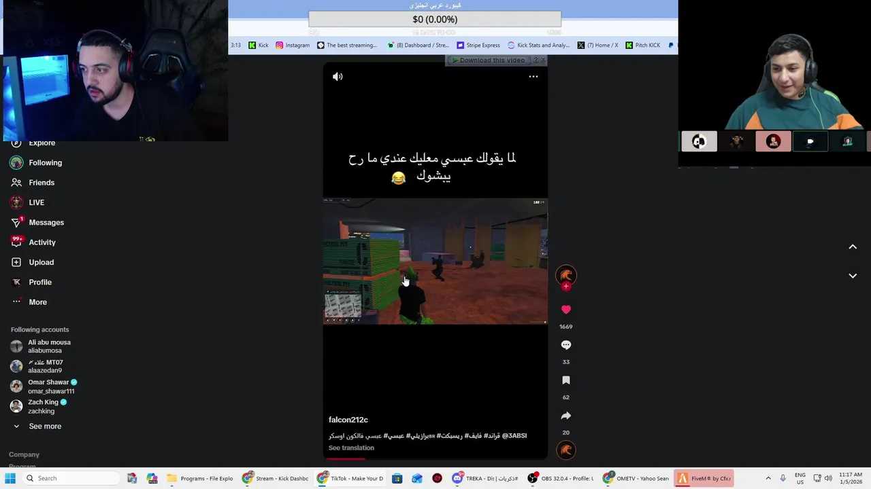
Task: Go to next video with down arrow
Action: pyautogui.click(x=853, y=276)
